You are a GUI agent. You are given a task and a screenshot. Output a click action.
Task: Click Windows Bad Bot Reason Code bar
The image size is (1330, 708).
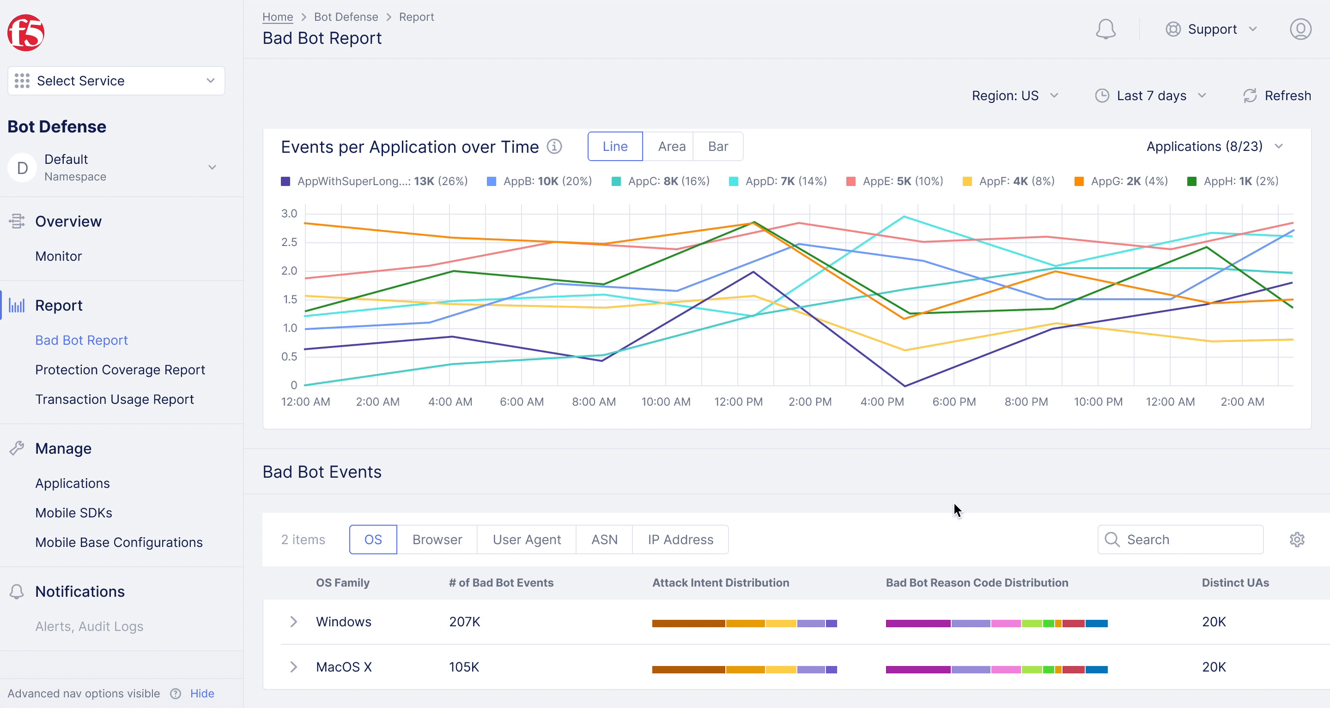coord(996,624)
